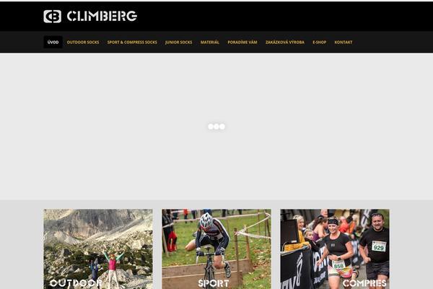
Task: Click the CLIMBERG brand wordmark
Action: tap(102, 16)
